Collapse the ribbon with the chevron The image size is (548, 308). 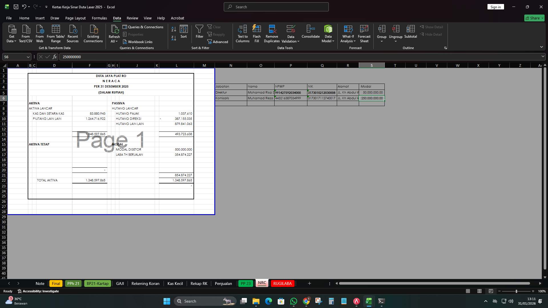[541, 47]
